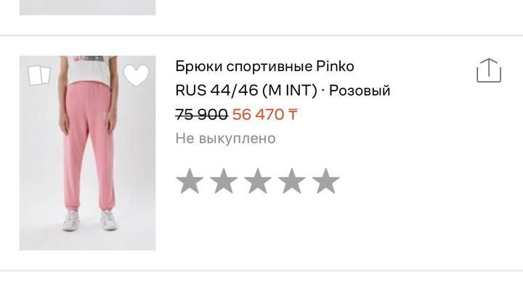Screen dimensions: 523x298
Task: Click the Розовый color label
Action: point(360,91)
